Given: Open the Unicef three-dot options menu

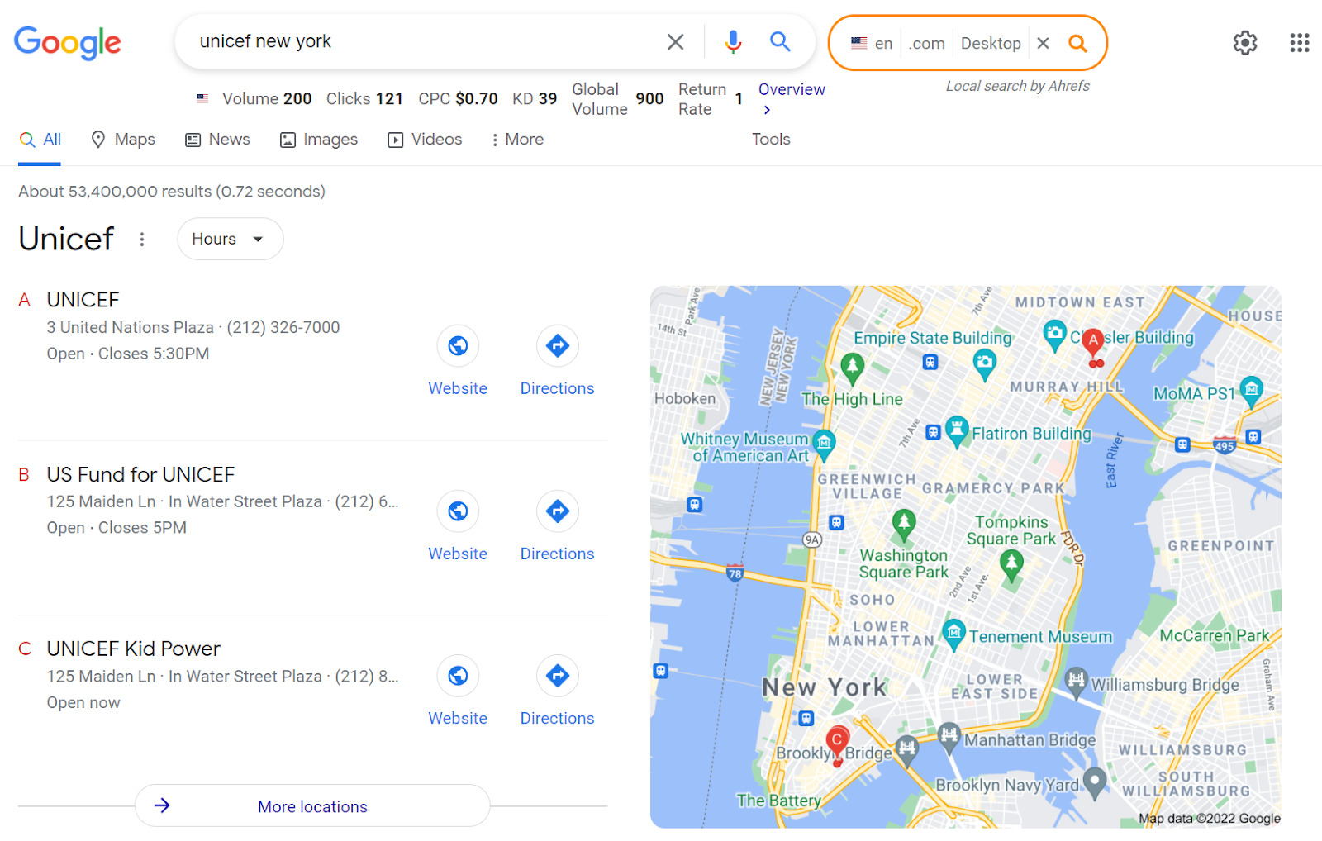Looking at the screenshot, I should pyautogui.click(x=142, y=239).
